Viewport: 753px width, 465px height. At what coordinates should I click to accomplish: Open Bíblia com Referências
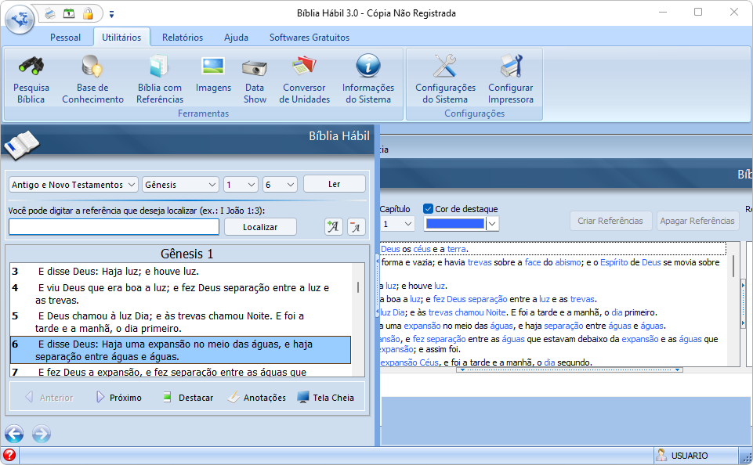(x=160, y=79)
